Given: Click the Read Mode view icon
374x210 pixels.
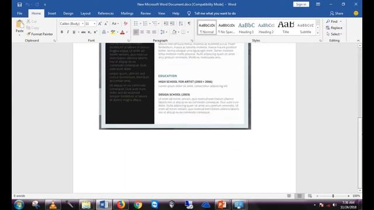Looking at the screenshot, I should (289, 196).
